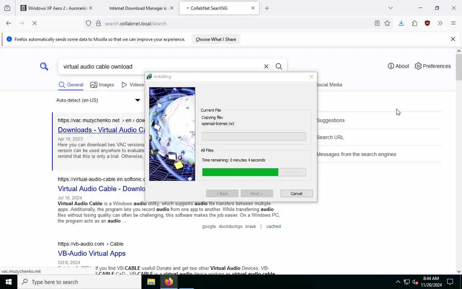462x289 pixels.
Task: Open Downloads - Virtual Audio Cable result
Action: (101, 130)
